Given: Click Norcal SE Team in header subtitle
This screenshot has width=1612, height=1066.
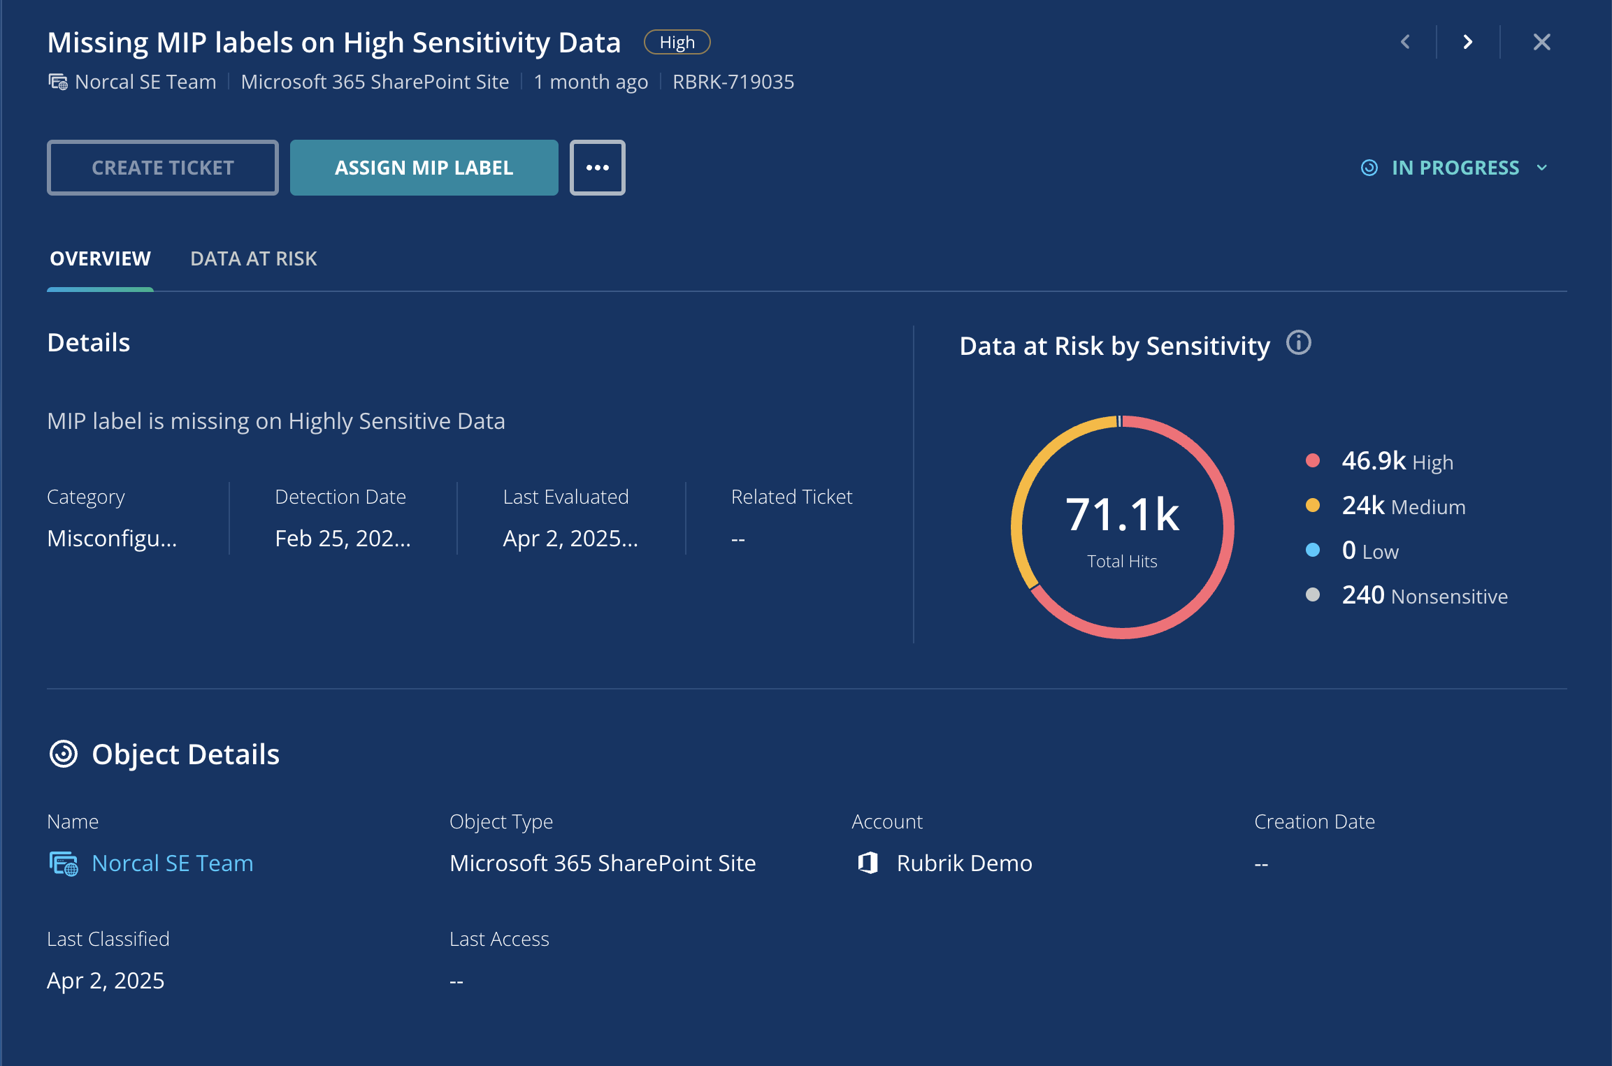Looking at the screenshot, I should (145, 82).
